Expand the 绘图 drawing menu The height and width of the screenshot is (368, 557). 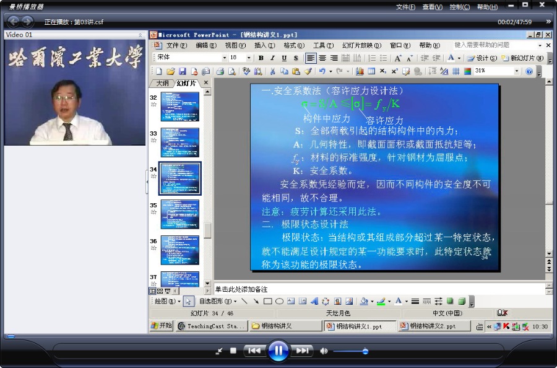point(167,301)
